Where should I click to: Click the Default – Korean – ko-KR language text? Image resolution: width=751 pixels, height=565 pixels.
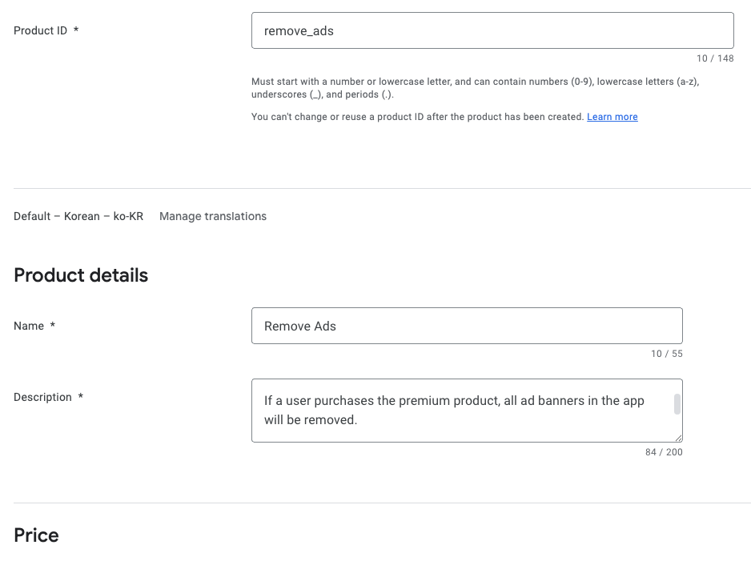(x=78, y=216)
